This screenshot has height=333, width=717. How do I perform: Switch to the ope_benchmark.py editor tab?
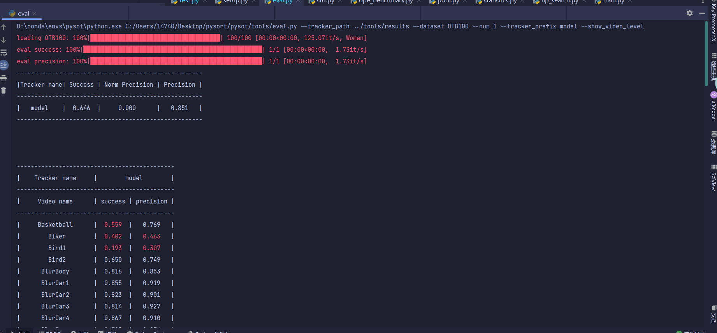(385, 2)
